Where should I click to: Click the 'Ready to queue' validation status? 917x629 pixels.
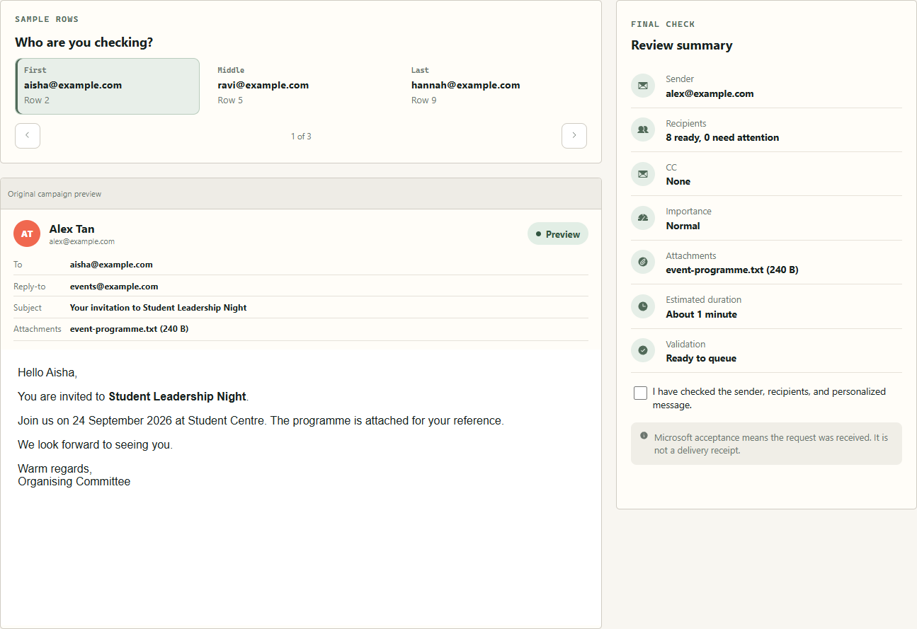701,358
